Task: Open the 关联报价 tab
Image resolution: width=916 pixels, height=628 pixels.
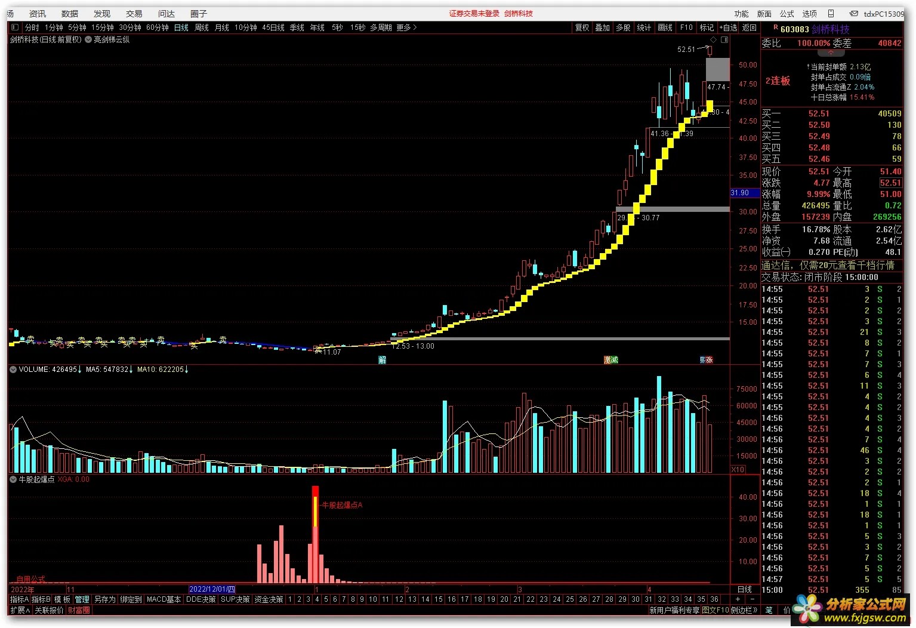Action: 49,610
